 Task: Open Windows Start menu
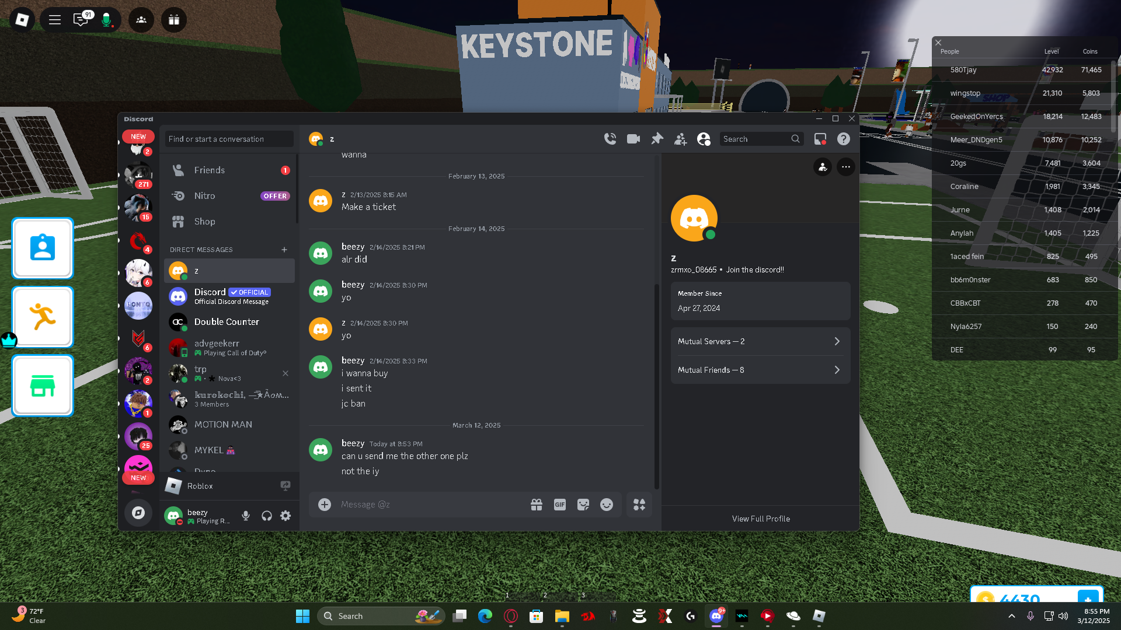[x=302, y=616]
